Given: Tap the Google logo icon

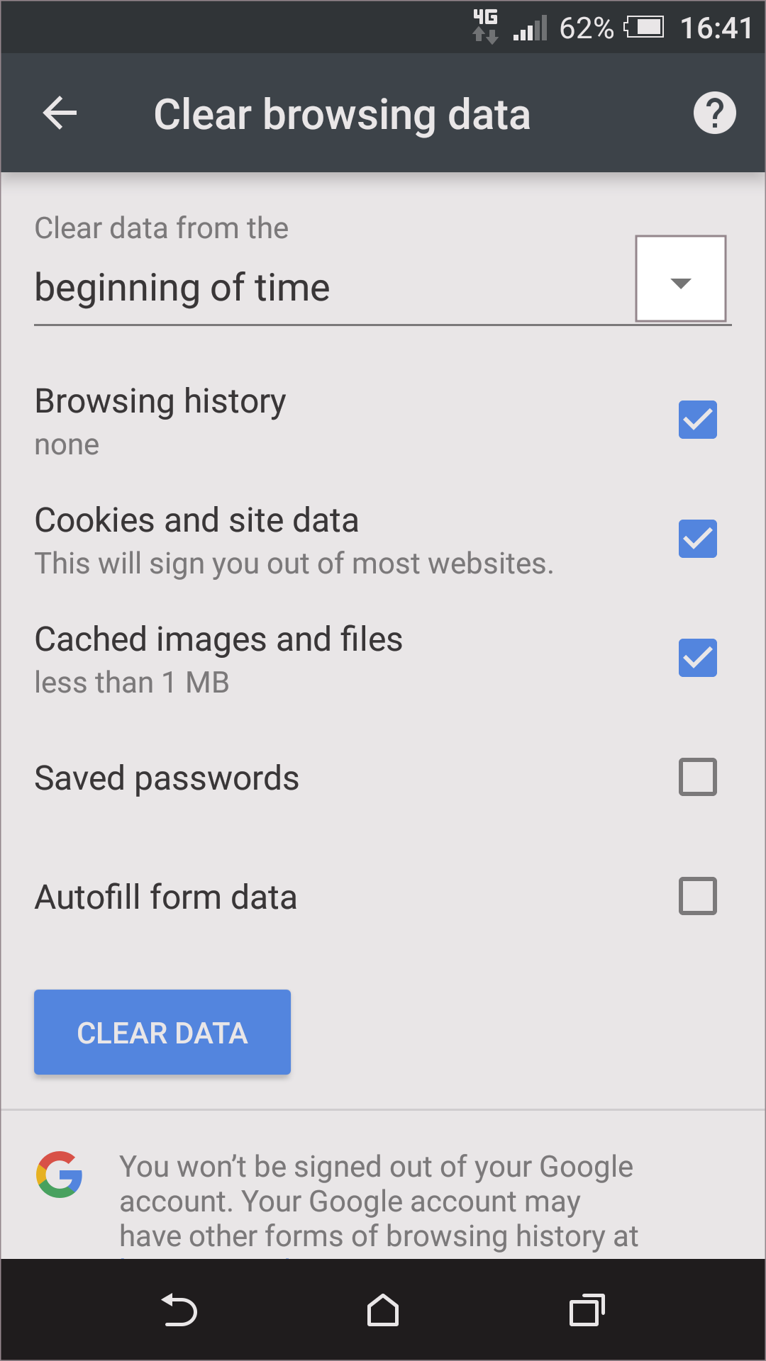Looking at the screenshot, I should click(60, 1175).
